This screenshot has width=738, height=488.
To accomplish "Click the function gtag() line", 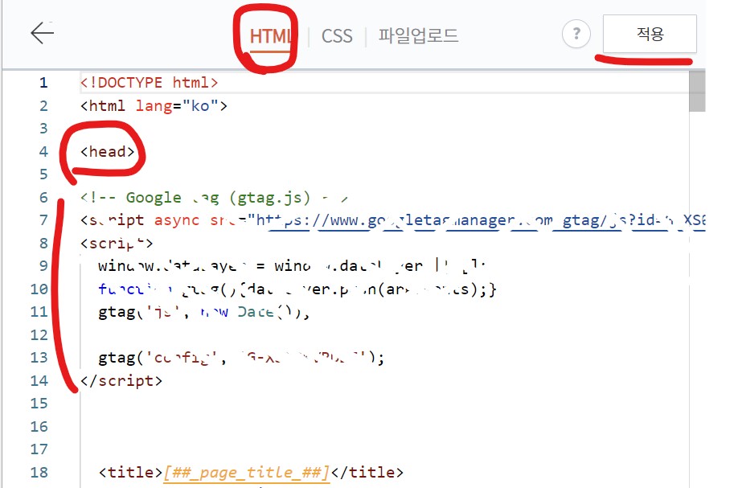I will (x=297, y=289).
